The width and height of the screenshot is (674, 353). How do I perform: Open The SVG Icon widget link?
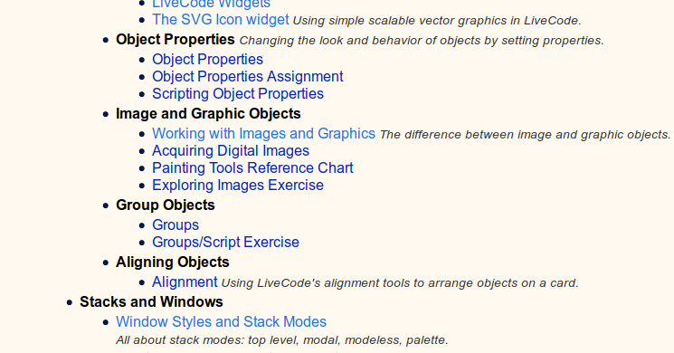[221, 20]
